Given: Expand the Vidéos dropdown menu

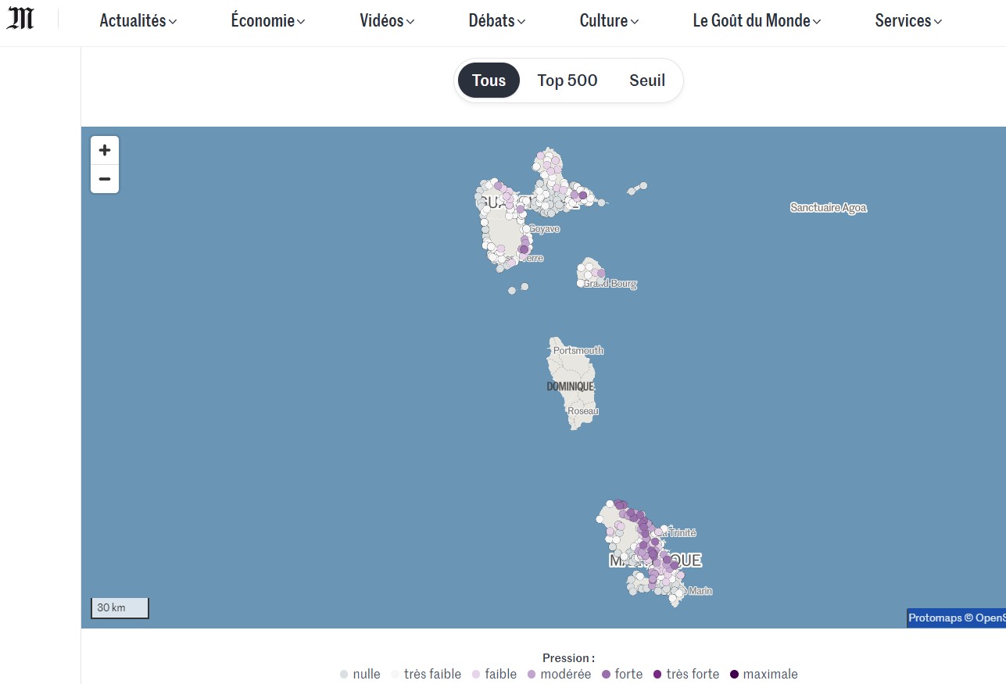Looking at the screenshot, I should click(387, 21).
